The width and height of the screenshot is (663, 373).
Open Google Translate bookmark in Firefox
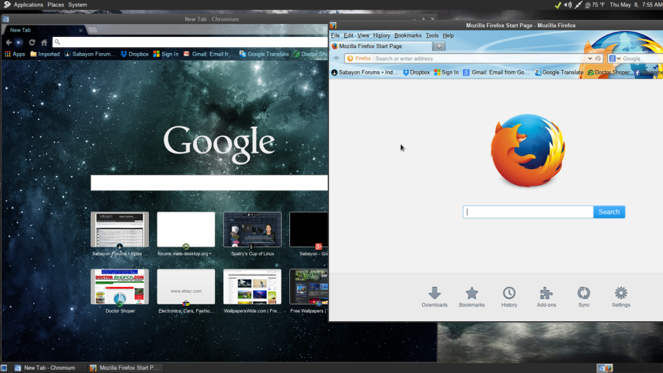559,73
